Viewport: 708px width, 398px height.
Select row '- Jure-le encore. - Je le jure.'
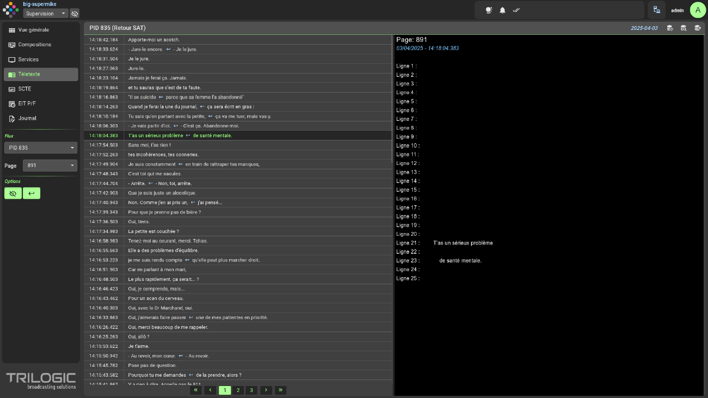[238, 49]
